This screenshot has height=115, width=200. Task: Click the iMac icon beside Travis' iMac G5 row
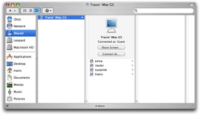(x=41, y=17)
